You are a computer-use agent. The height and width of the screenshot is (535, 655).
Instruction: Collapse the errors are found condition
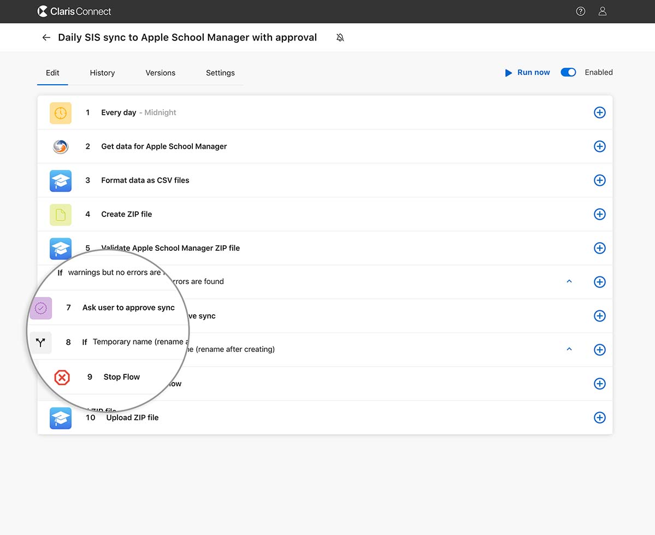coord(569,281)
